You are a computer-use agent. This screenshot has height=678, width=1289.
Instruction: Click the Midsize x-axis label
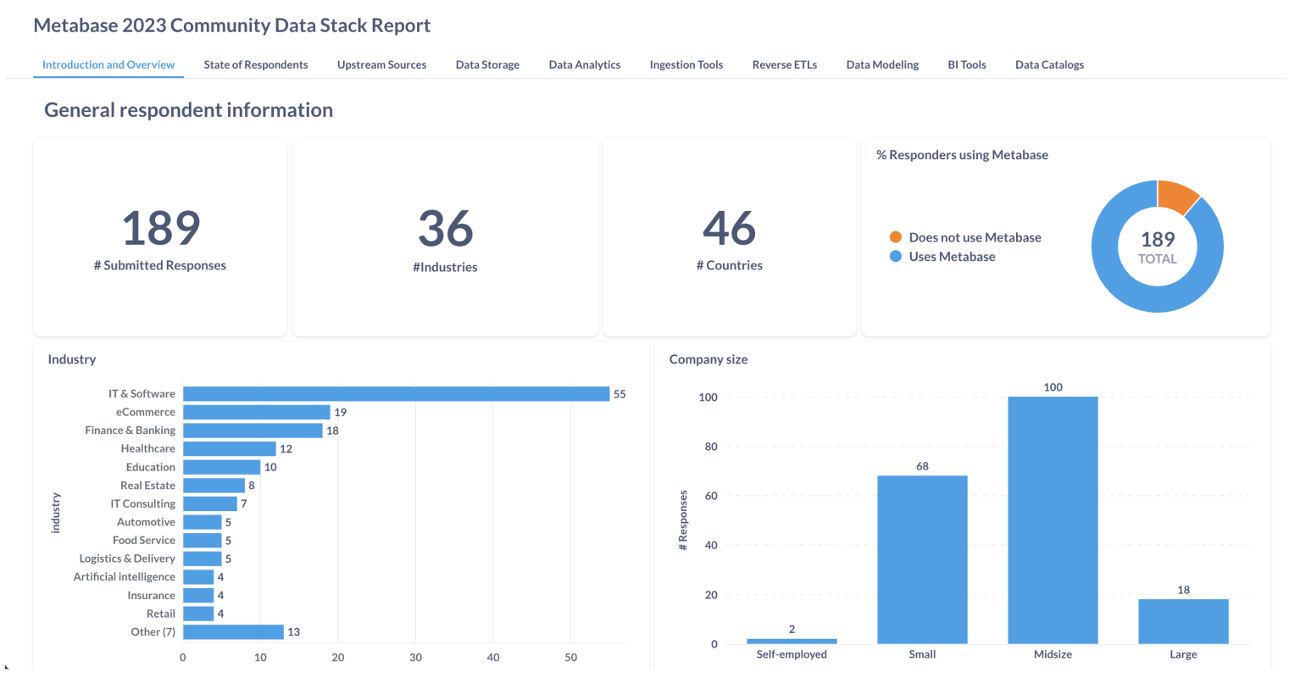tap(1053, 654)
